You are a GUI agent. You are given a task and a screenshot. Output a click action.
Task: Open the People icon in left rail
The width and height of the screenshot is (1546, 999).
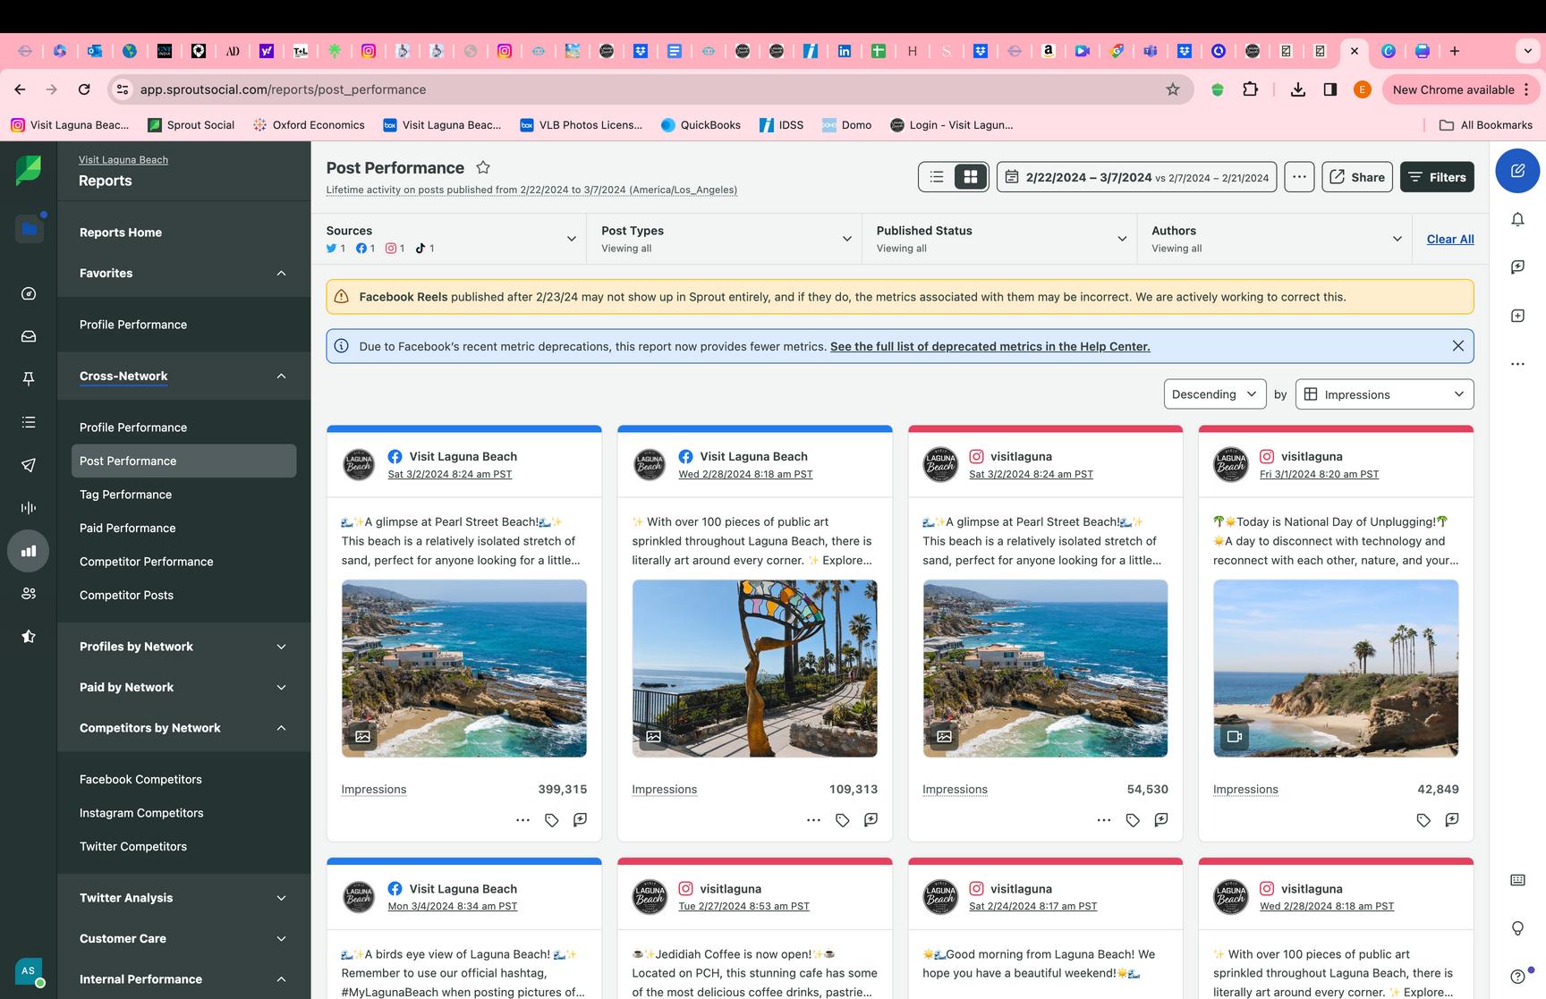click(x=29, y=594)
